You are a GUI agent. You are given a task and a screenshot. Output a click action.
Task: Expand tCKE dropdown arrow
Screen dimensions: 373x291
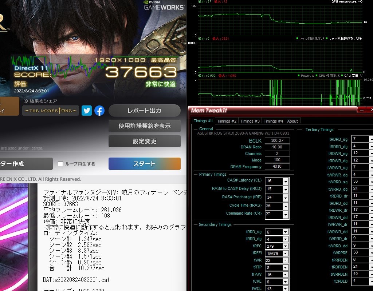286,282
